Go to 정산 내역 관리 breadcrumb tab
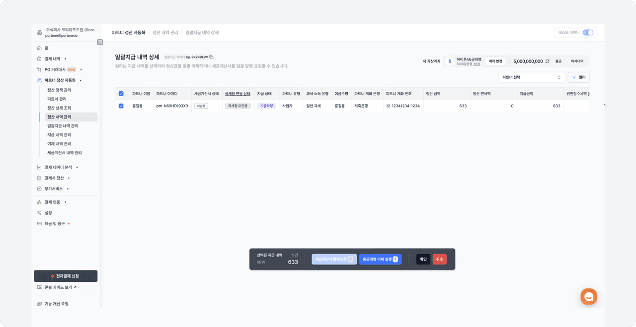This screenshot has width=636, height=327. 165,33
